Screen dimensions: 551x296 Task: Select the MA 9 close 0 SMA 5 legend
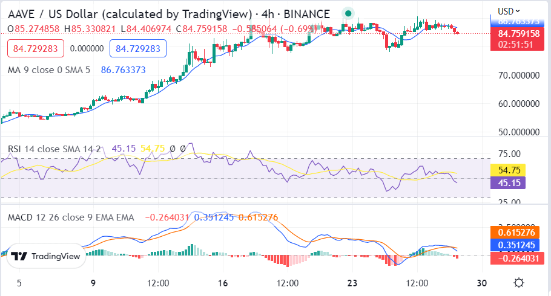pos(49,70)
